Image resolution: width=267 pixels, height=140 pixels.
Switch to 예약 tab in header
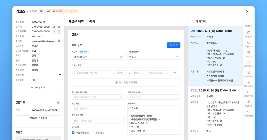[92, 22]
